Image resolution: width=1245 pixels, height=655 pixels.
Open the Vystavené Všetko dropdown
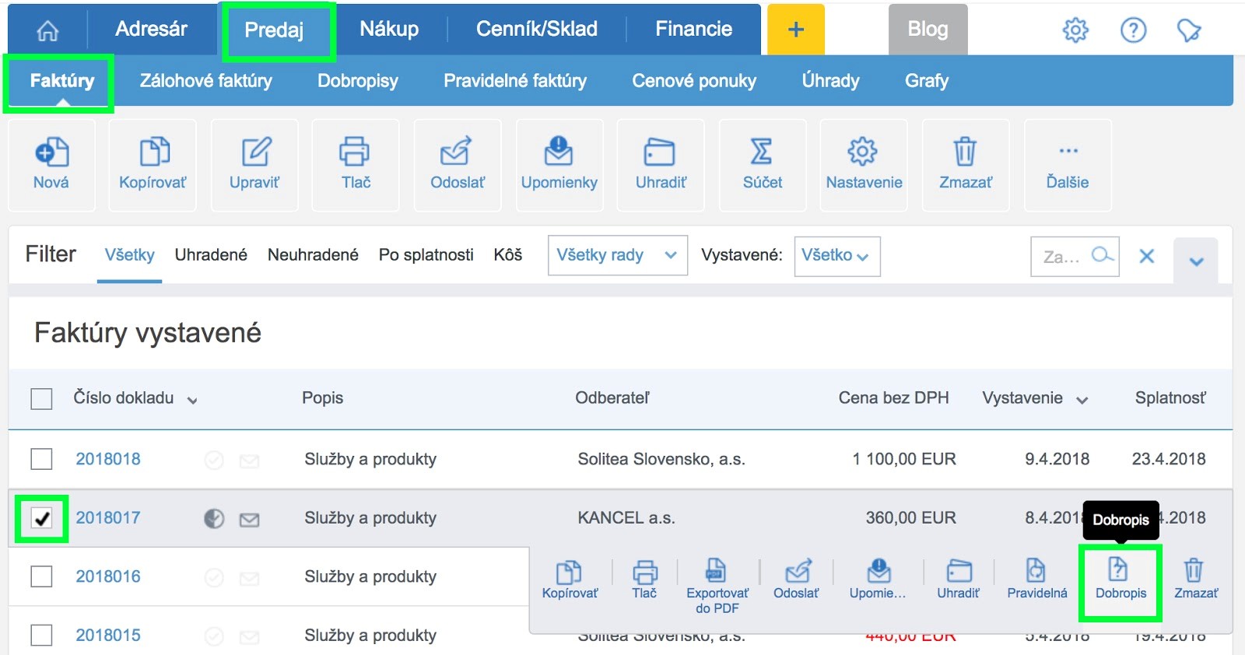[x=836, y=256]
